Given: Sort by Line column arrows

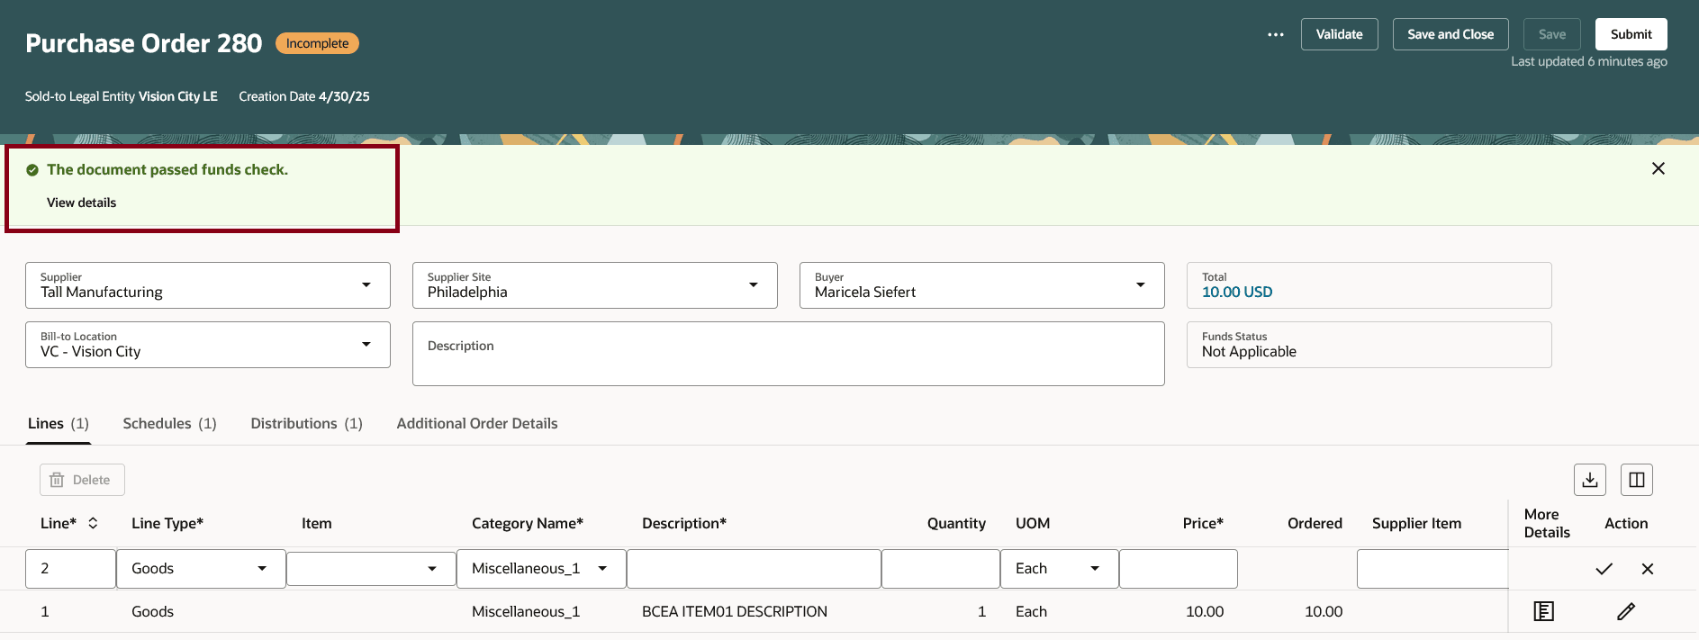Looking at the screenshot, I should (x=93, y=523).
